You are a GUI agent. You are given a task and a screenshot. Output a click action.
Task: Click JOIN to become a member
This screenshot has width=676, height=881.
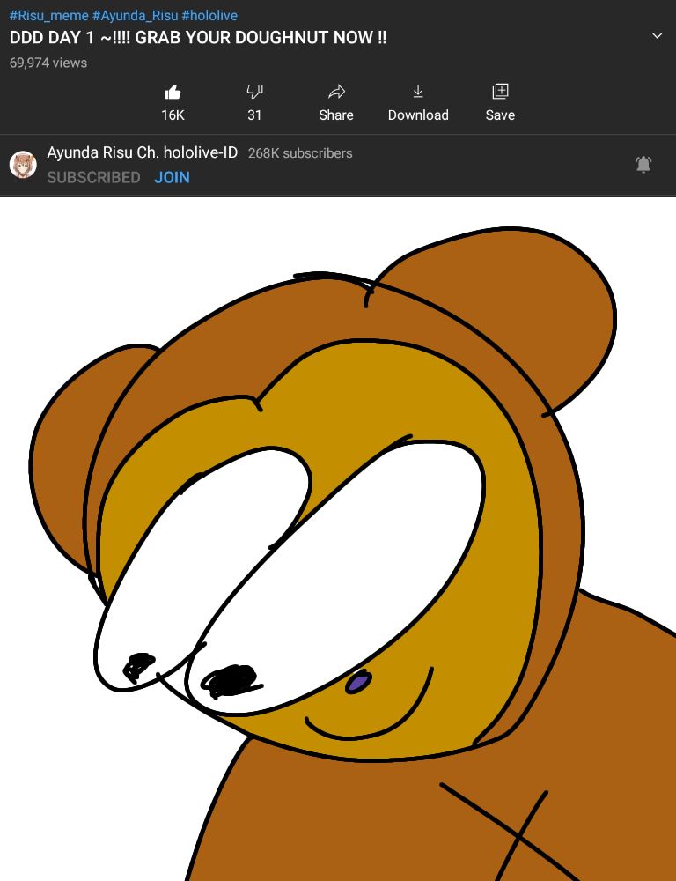pos(172,177)
